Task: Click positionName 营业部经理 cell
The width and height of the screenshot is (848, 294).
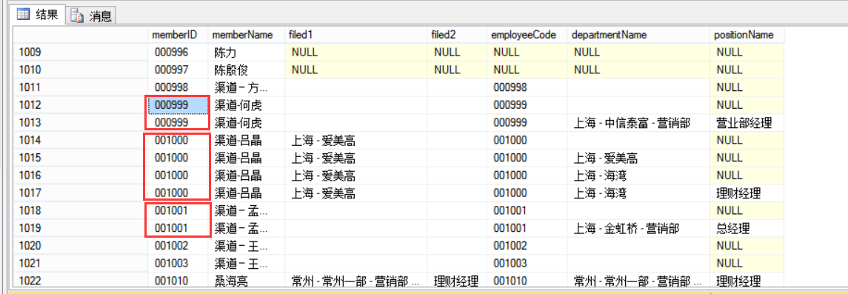Action: 747,123
